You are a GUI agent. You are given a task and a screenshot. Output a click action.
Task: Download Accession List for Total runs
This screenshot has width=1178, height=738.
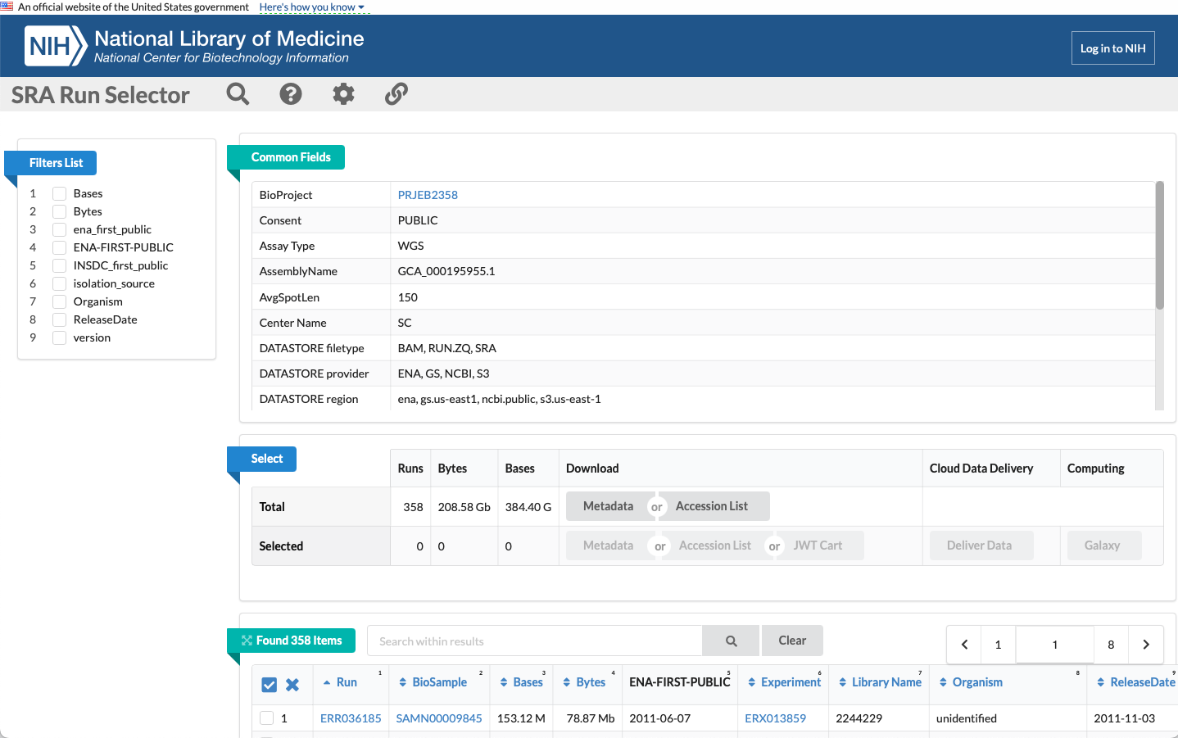[711, 506]
